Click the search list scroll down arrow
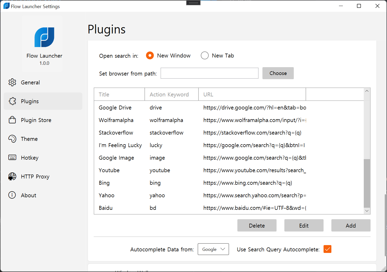Viewport: 387px width, 272px height. pos(367,211)
